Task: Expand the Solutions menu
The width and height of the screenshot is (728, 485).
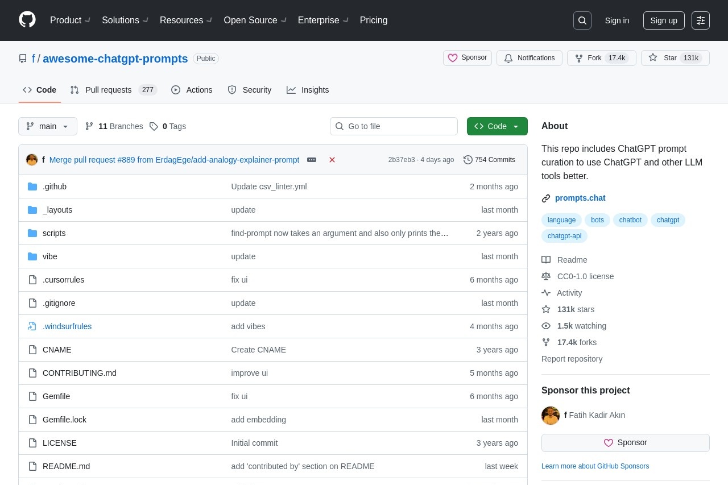Action: (x=125, y=20)
